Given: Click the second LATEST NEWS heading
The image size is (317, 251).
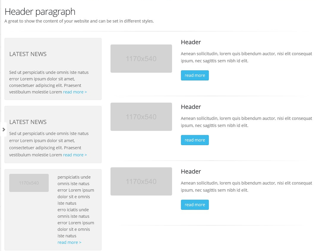Looking at the screenshot, I should (28, 122).
